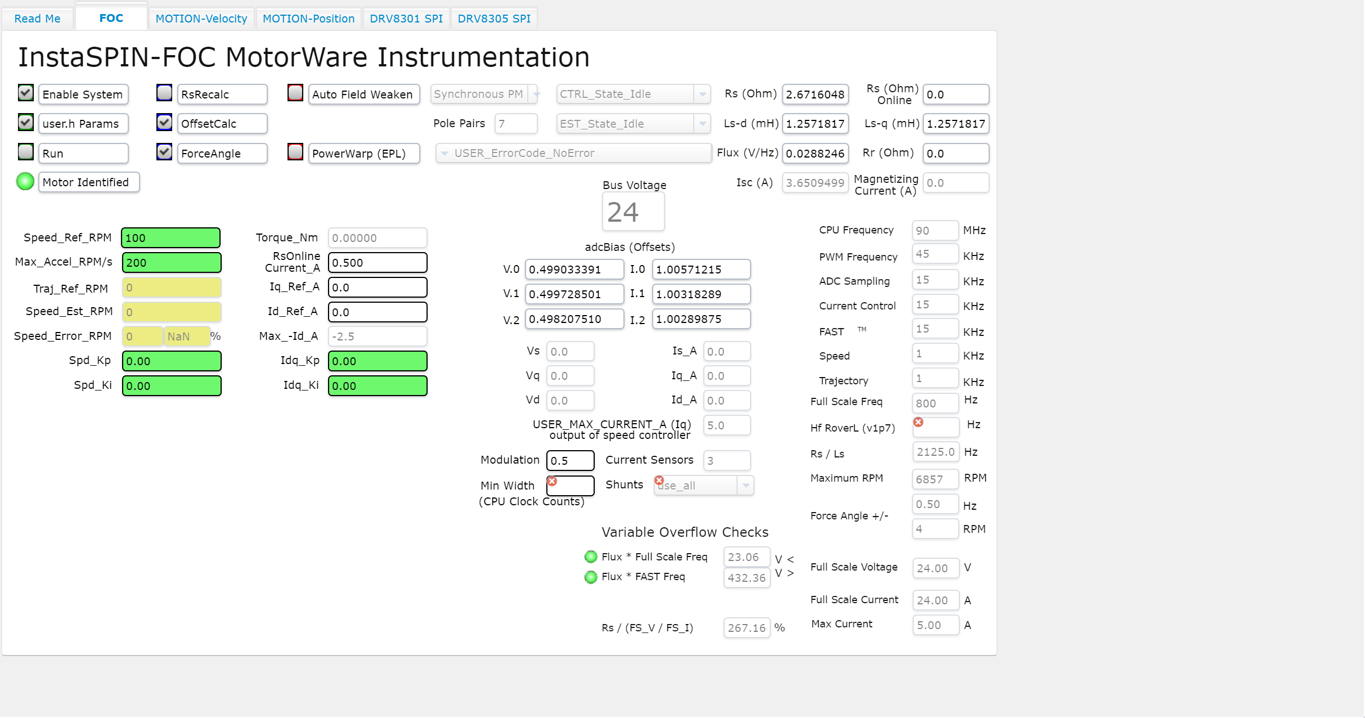This screenshot has height=718, width=1365.
Task: Click the Flux * FAST Freq green indicator
Action: point(591,577)
